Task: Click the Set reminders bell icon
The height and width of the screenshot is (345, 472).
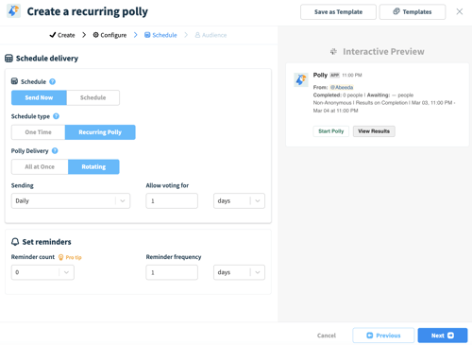Action: (x=15, y=242)
